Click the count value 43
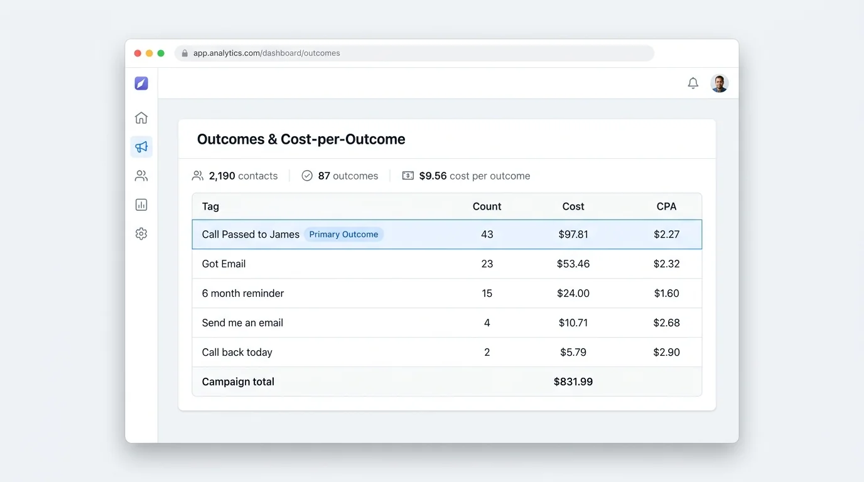The image size is (864, 482). pos(487,234)
